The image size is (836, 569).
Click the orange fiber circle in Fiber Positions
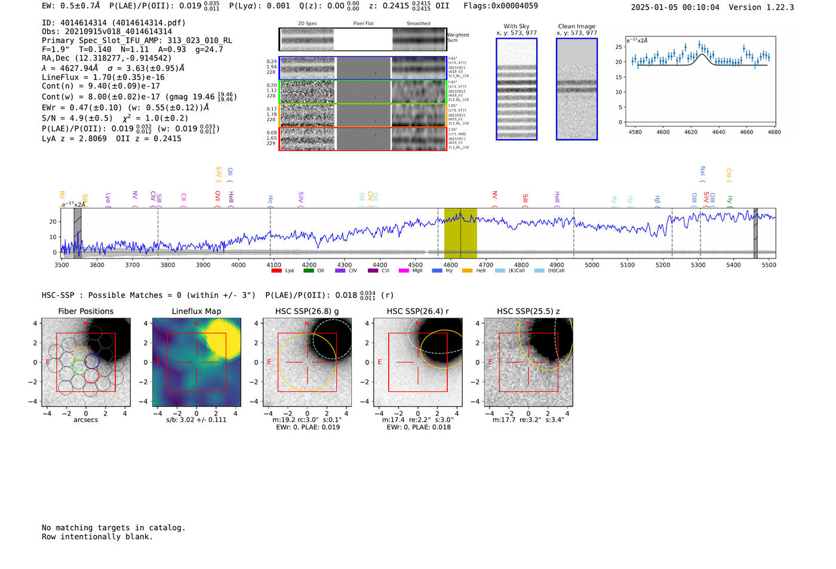[x=82, y=353]
